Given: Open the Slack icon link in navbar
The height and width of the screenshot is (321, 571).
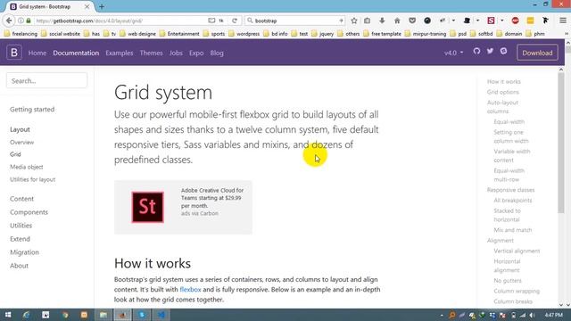Looking at the screenshot, I should (x=503, y=52).
